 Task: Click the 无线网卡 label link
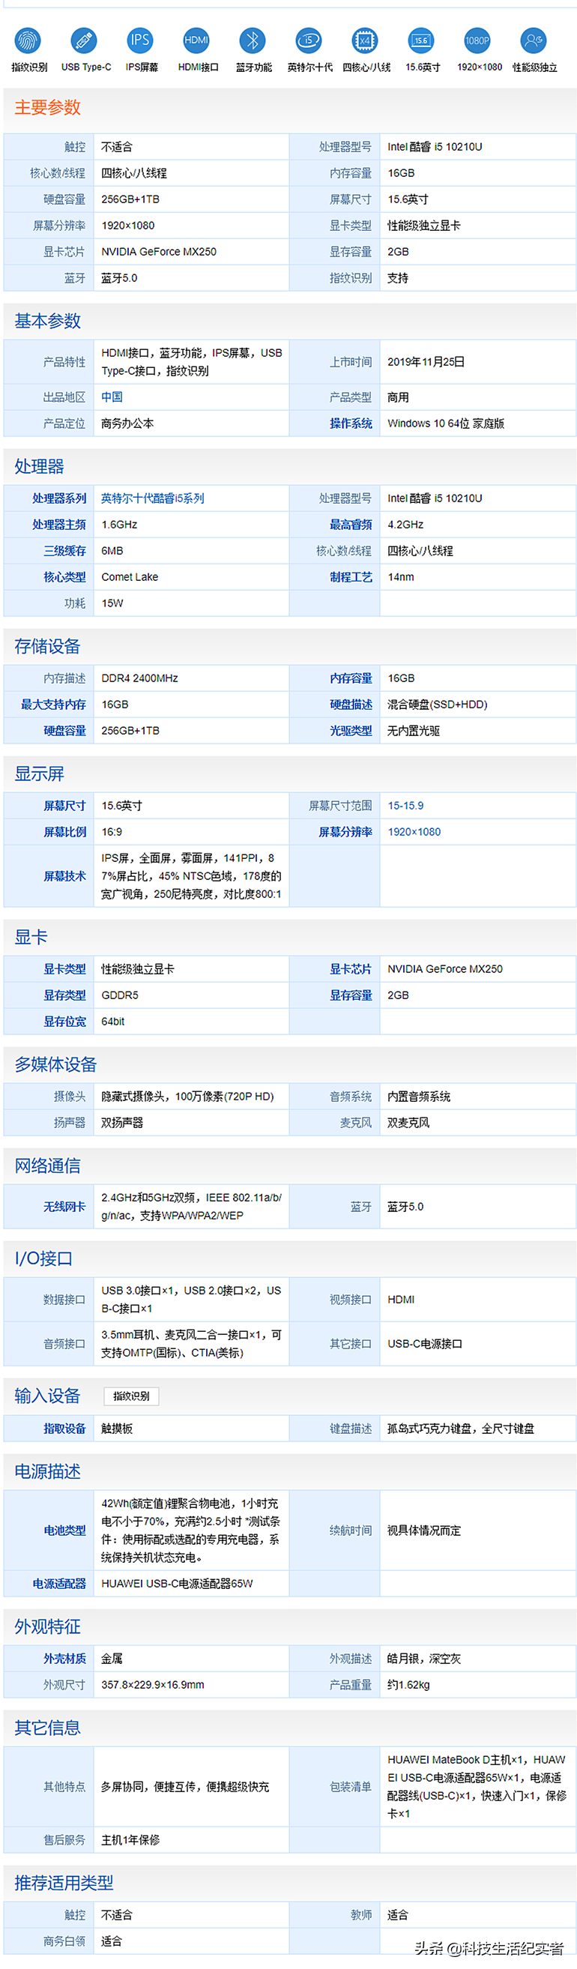tap(64, 1207)
